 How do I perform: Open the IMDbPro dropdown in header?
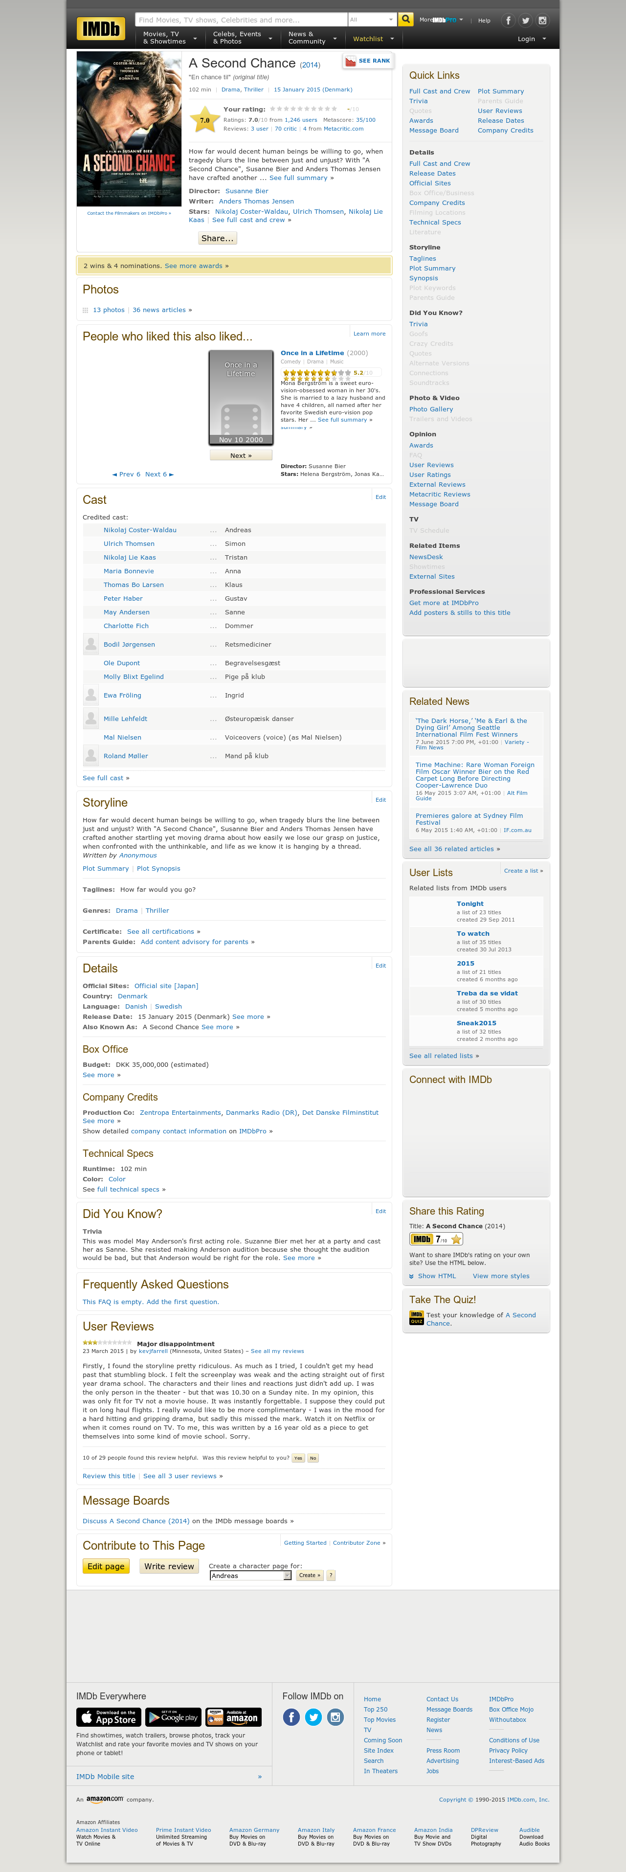(447, 21)
